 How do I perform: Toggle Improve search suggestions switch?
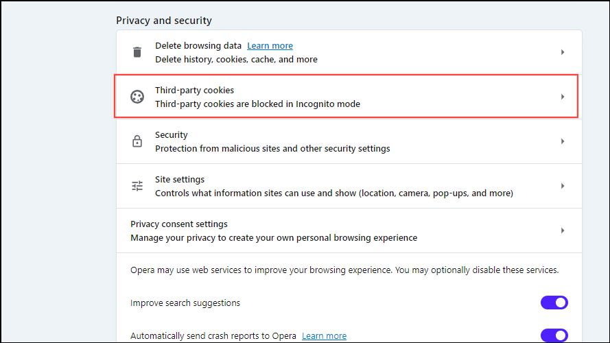pos(554,303)
